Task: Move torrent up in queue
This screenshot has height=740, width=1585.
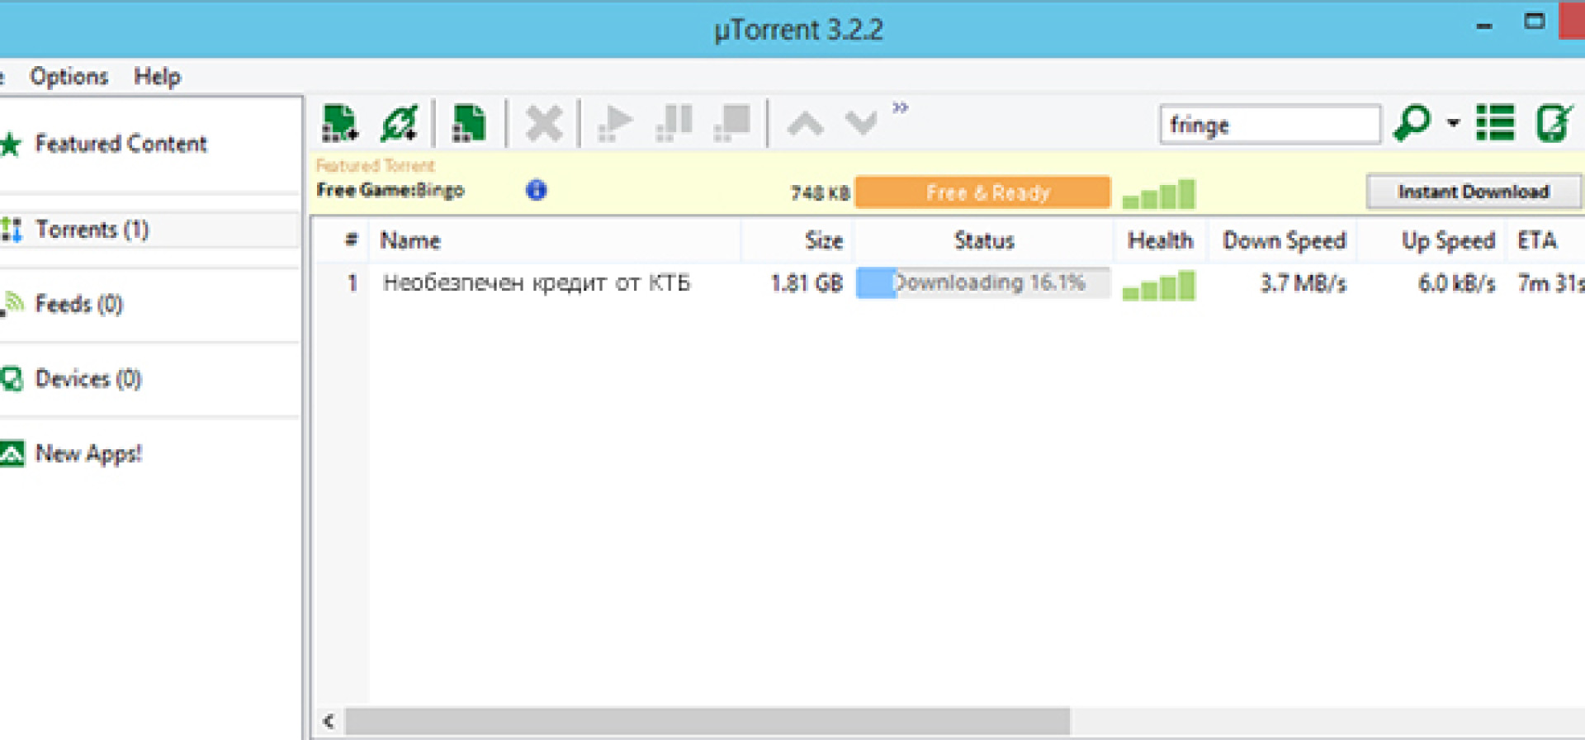Action: [805, 124]
